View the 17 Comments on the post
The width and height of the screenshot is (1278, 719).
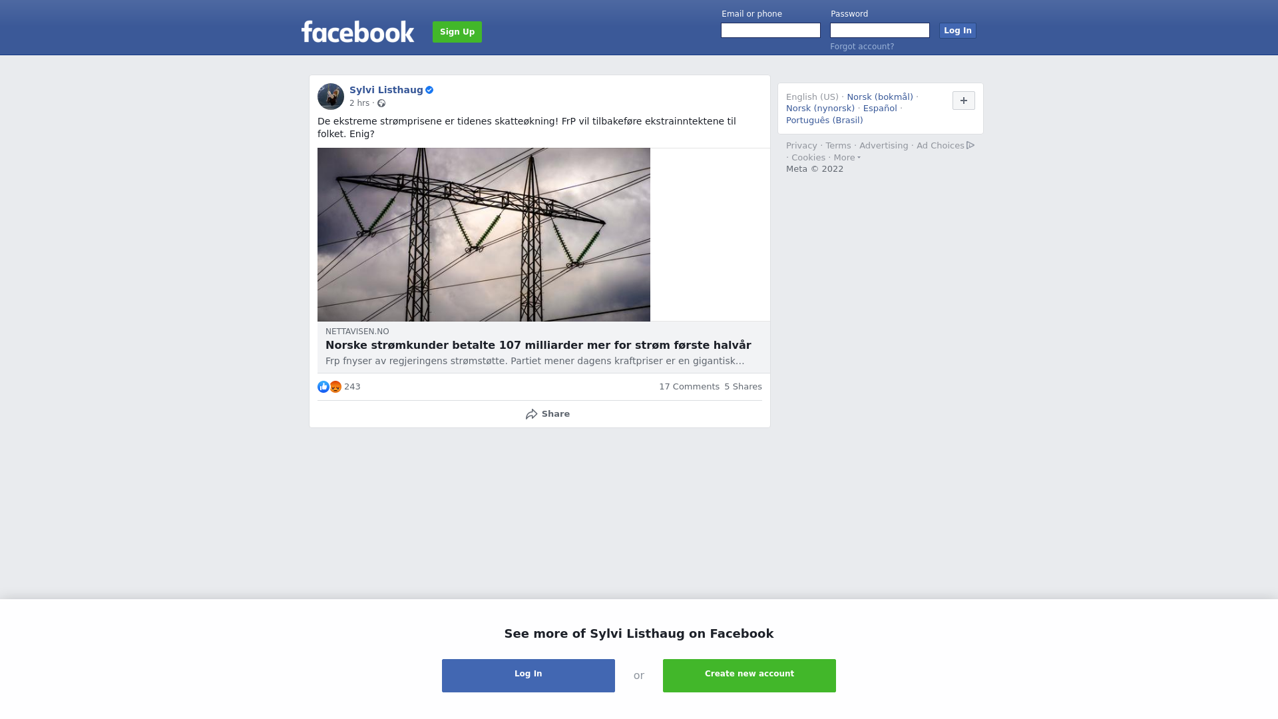coord(689,387)
